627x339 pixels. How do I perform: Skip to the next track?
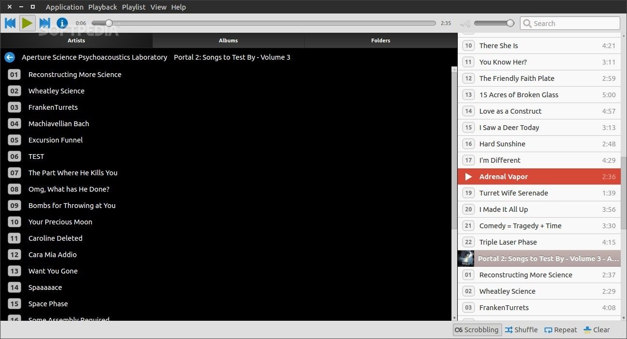click(45, 23)
